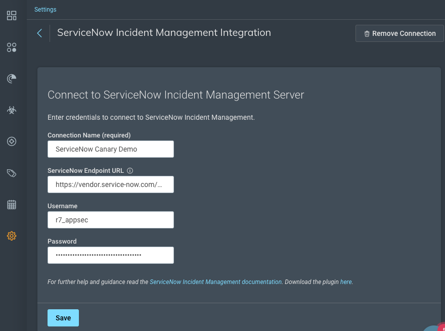Click the Settings breadcrumb link

pos(46,10)
